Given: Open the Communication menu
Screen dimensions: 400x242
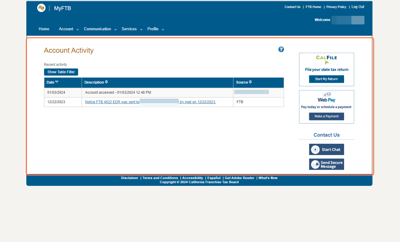Looking at the screenshot, I should 97,29.
